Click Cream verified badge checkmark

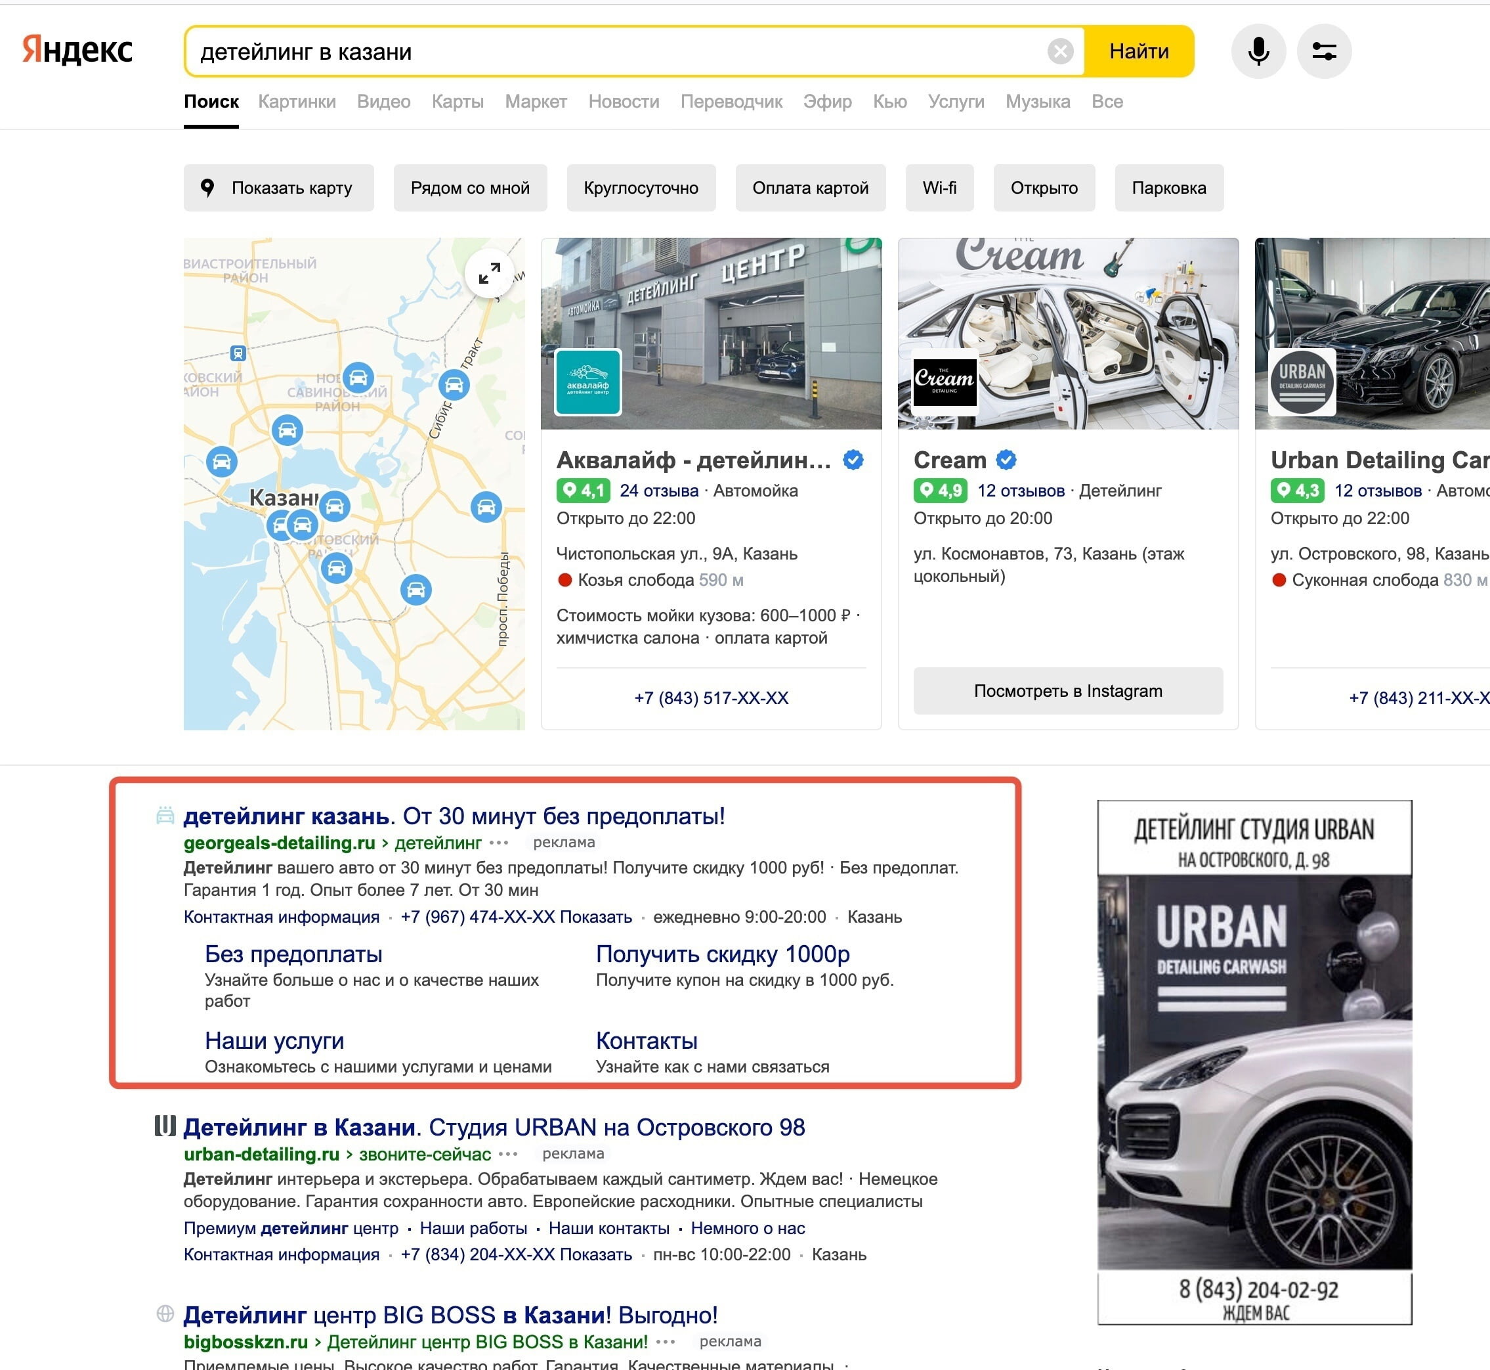coord(1006,460)
